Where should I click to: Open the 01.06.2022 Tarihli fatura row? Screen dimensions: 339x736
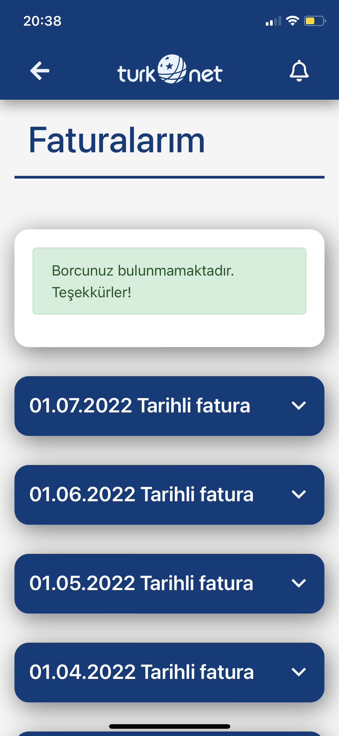pyautogui.click(x=169, y=495)
